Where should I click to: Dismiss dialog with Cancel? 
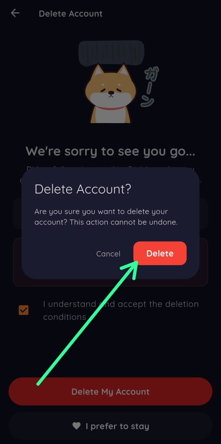(108, 254)
